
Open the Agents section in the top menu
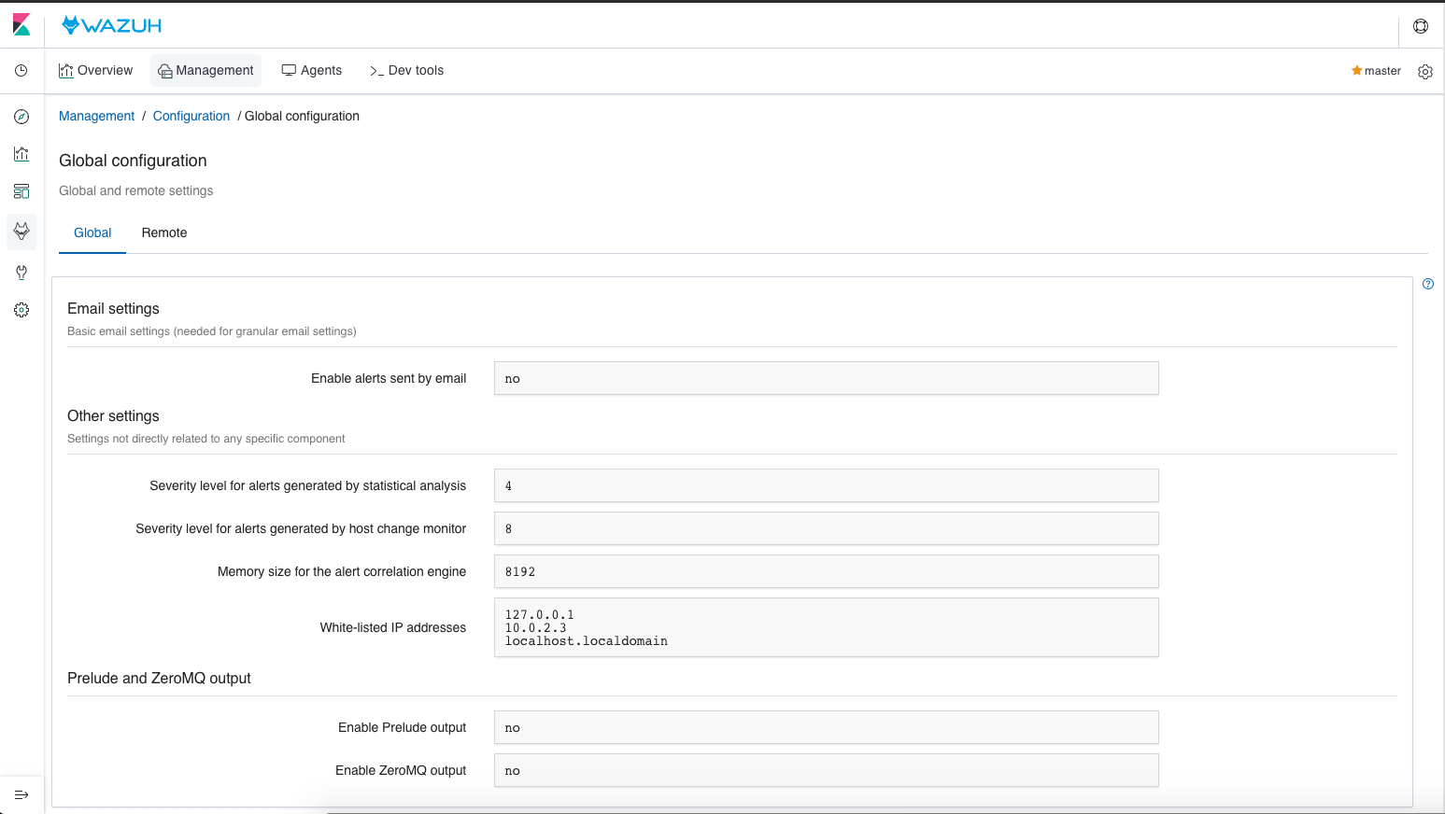311,70
